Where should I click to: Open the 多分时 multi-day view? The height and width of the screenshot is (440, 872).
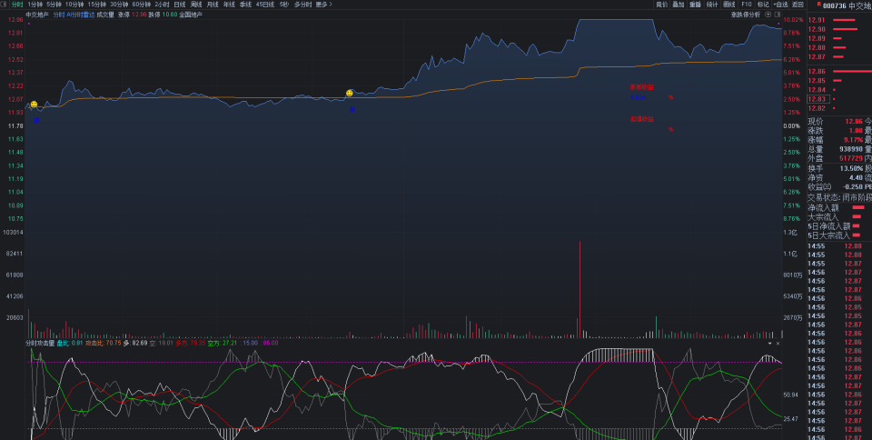(302, 4)
